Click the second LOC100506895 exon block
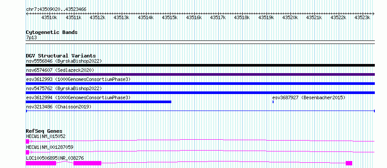Image resolution: width=387 pixels, height=168 pixels. [87, 163]
